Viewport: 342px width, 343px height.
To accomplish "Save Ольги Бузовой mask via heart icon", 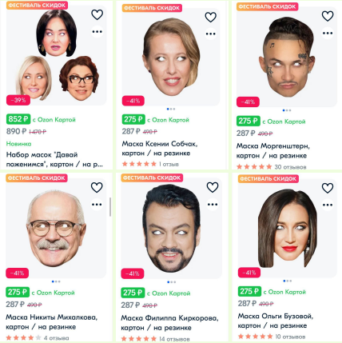I will (328, 188).
